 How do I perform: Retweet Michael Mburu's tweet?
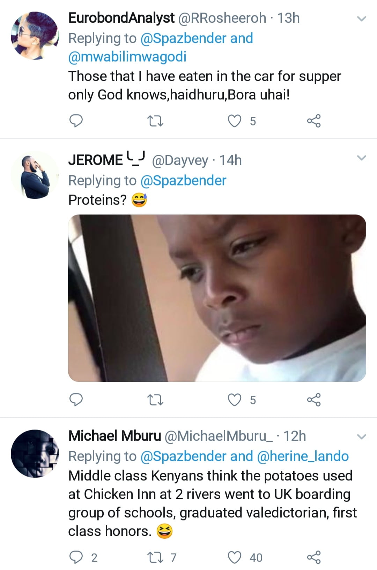pyautogui.click(x=155, y=557)
